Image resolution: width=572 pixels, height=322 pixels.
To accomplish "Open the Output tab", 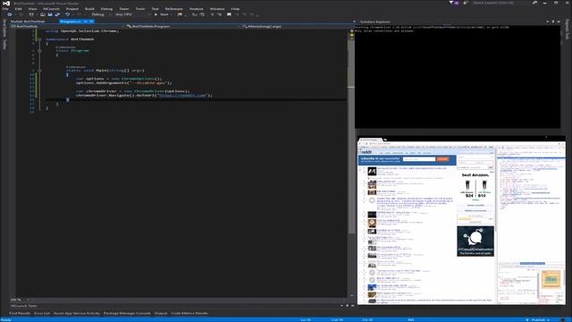I will point(161,313).
